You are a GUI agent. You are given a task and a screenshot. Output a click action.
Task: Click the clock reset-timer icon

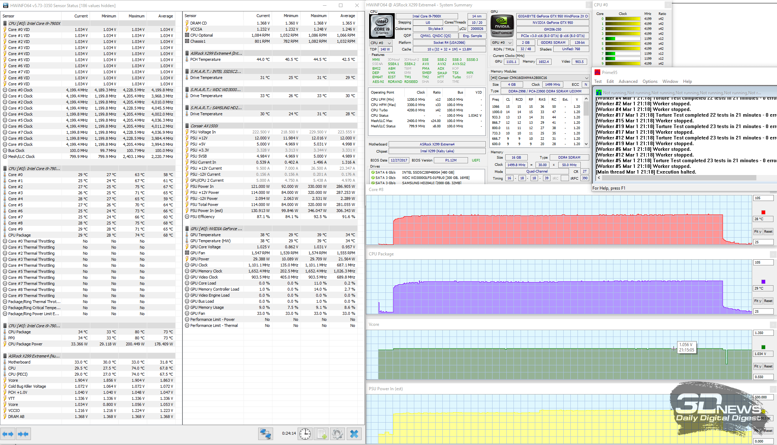tap(305, 434)
